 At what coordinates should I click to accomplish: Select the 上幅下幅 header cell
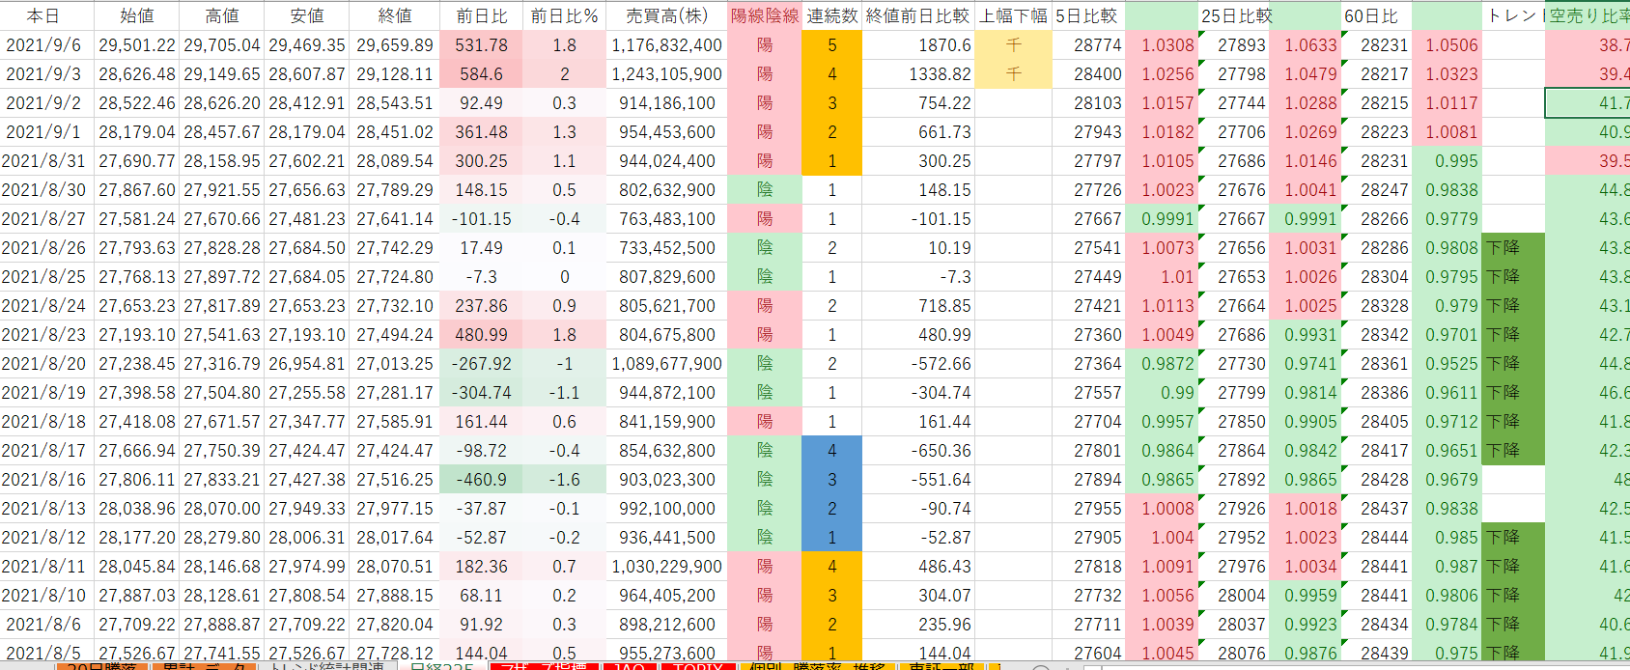click(x=1013, y=15)
